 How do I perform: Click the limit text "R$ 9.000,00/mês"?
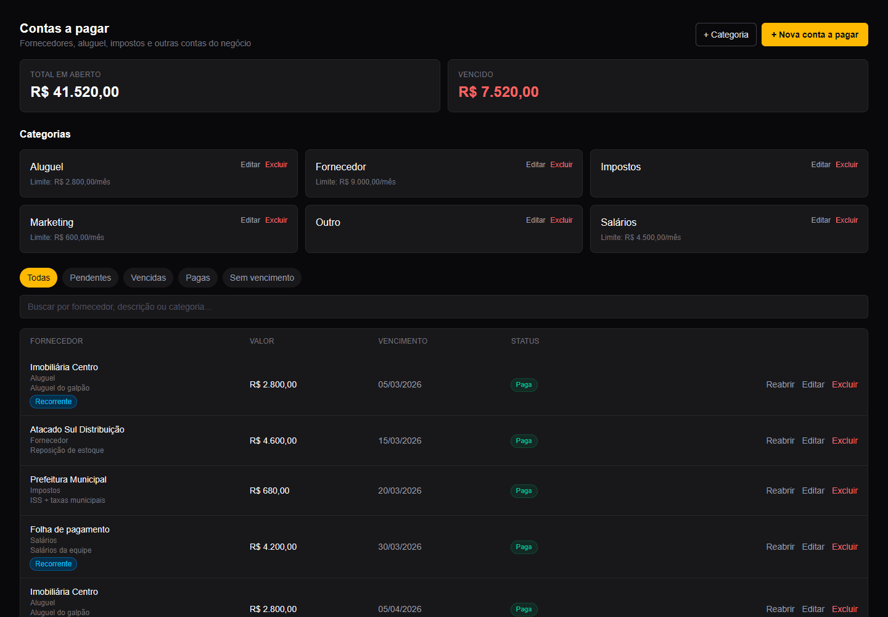click(x=368, y=182)
